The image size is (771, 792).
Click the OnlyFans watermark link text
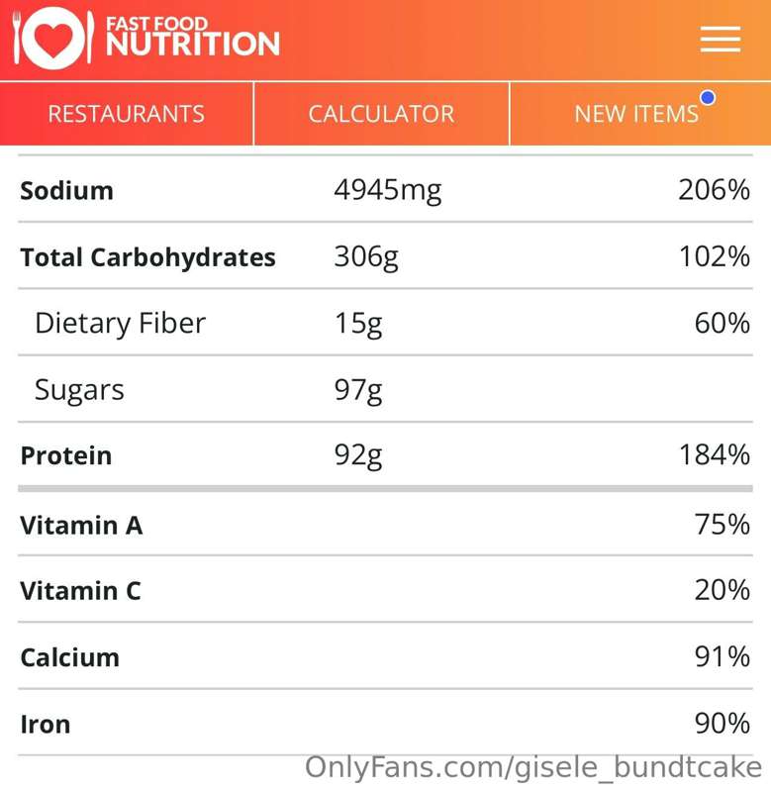533,768
